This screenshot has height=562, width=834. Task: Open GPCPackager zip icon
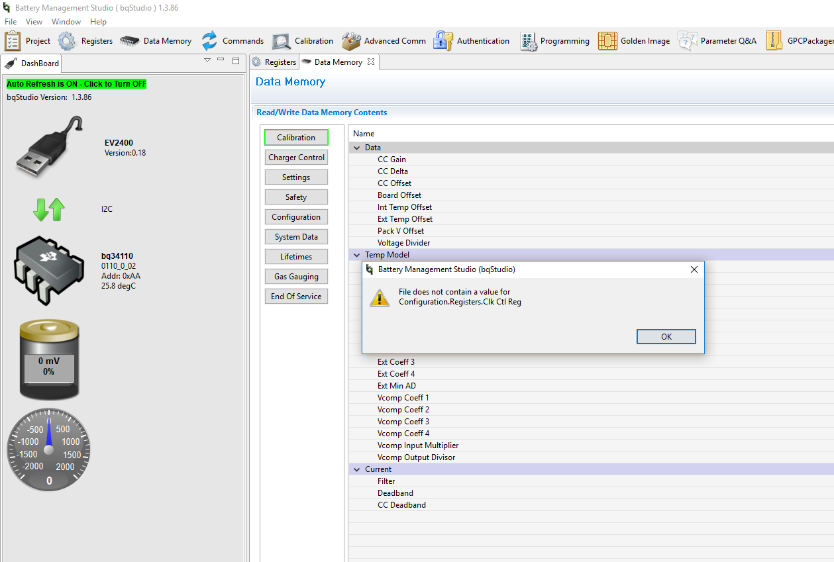tap(774, 41)
